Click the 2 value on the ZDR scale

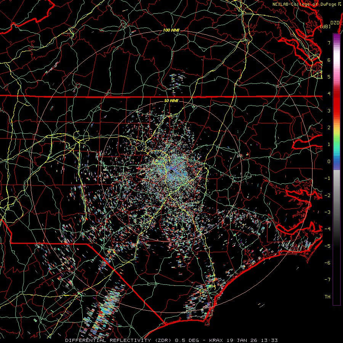[x=329, y=128]
